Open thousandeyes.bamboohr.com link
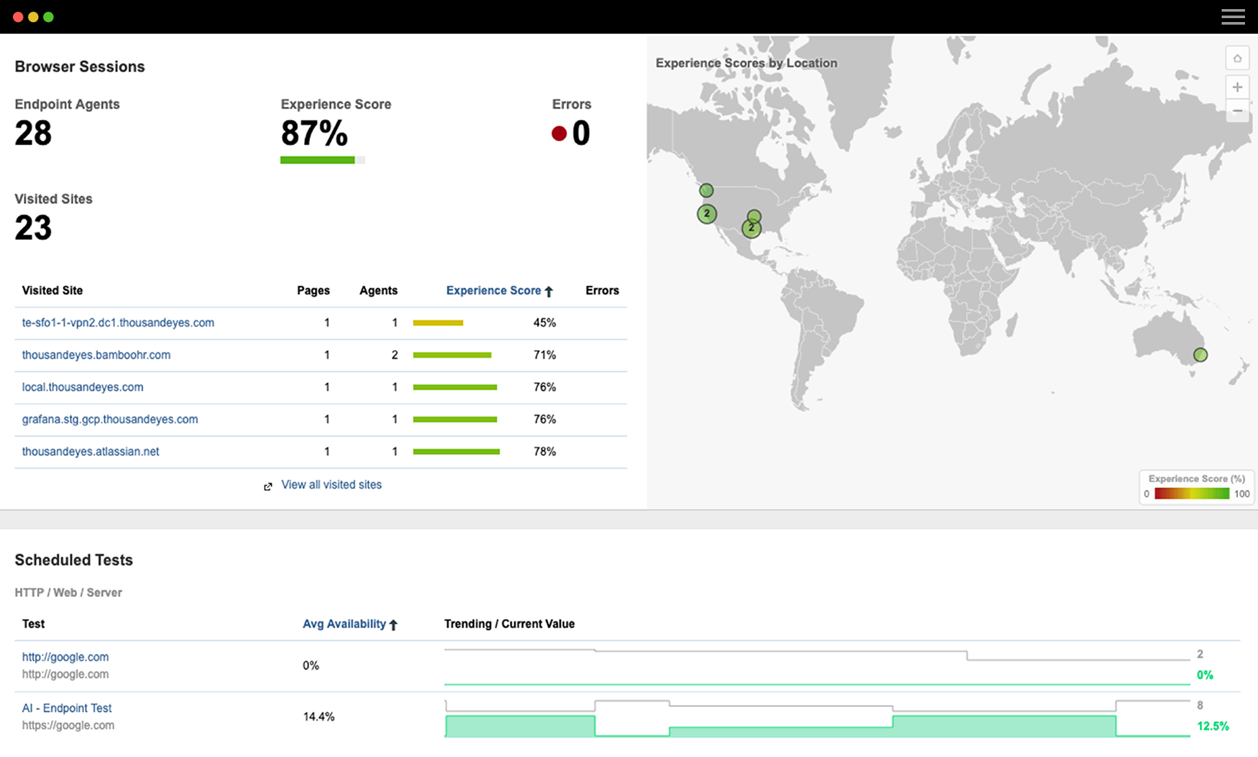 pos(96,355)
